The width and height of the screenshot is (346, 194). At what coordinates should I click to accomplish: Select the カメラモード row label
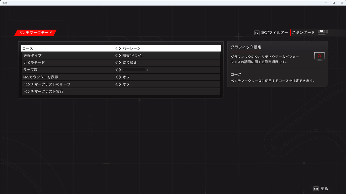[x=34, y=63]
